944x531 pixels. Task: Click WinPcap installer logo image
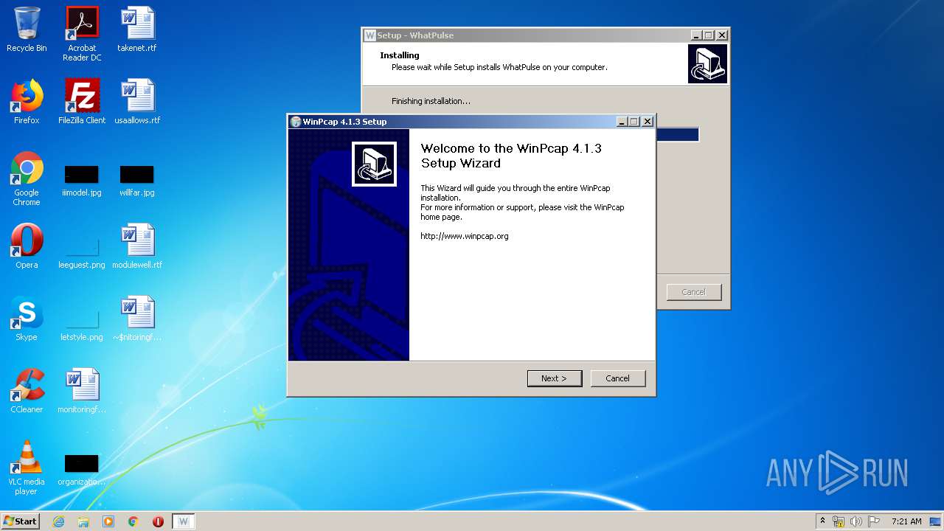[x=374, y=164]
